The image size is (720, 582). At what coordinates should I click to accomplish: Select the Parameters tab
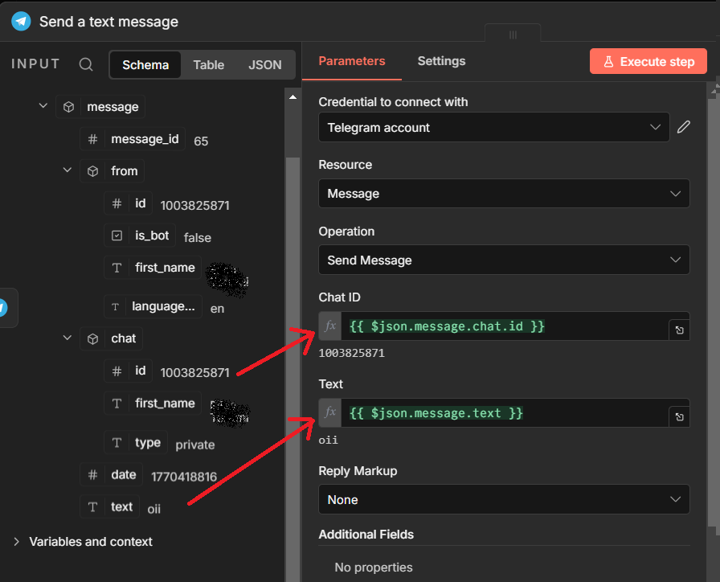click(x=352, y=61)
